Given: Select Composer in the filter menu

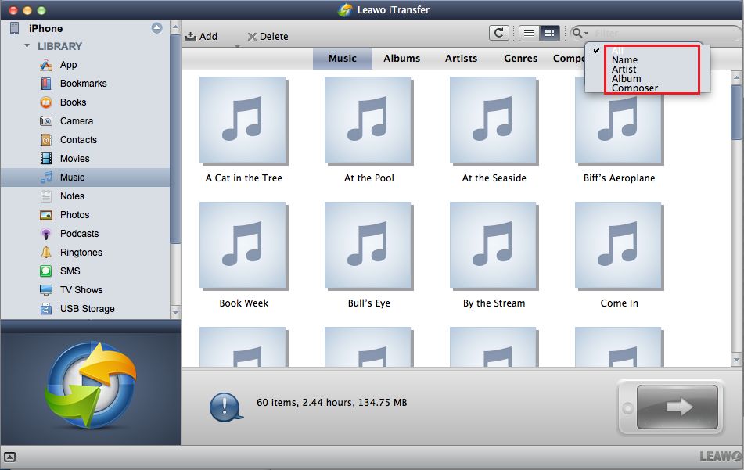Looking at the screenshot, I should click(x=634, y=88).
